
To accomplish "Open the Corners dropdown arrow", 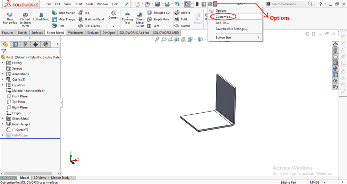I will coord(113,27).
